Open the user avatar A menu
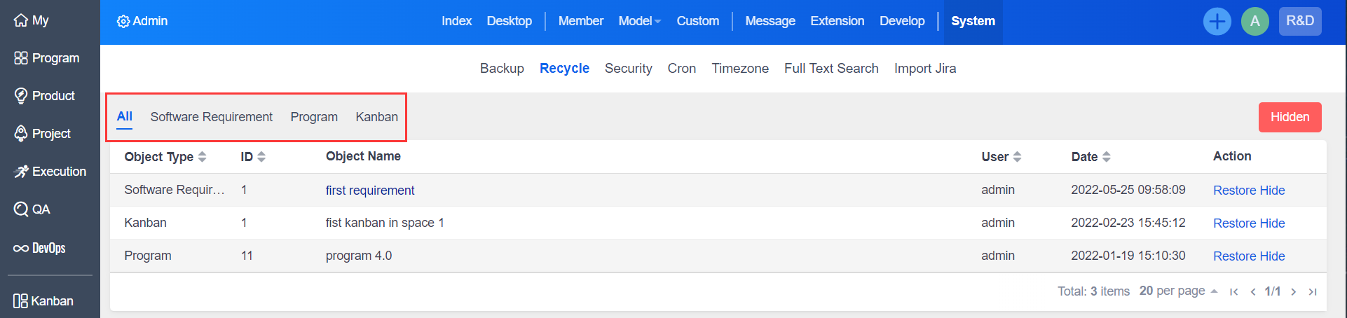 tap(1254, 21)
